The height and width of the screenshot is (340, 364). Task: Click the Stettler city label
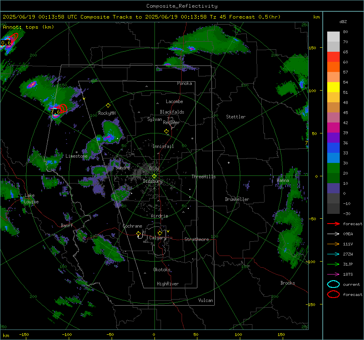(236, 117)
